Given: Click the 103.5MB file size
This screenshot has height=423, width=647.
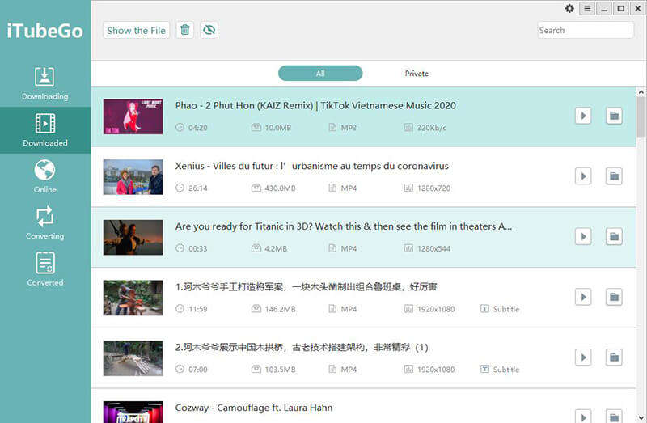Looking at the screenshot, I should click(280, 370).
